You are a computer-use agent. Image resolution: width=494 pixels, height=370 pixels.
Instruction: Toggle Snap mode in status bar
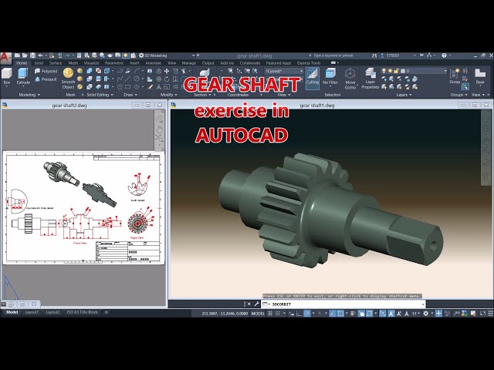click(278, 314)
